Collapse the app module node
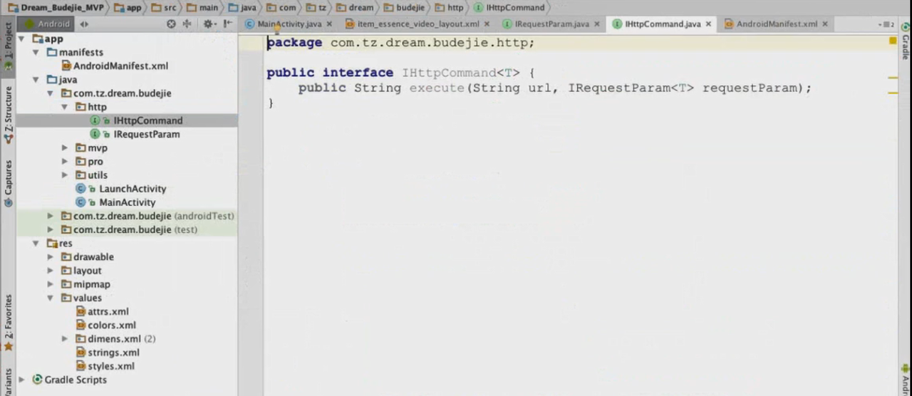Screen dimensions: 912x396 21,38
